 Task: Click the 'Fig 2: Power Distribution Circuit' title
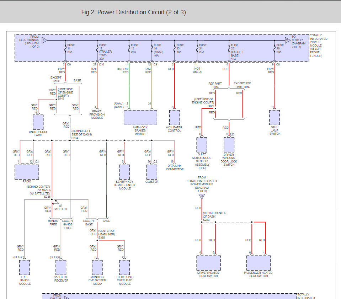pos(134,12)
